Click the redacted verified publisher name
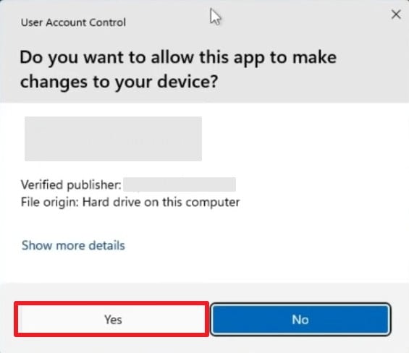409x353 pixels. click(x=180, y=184)
